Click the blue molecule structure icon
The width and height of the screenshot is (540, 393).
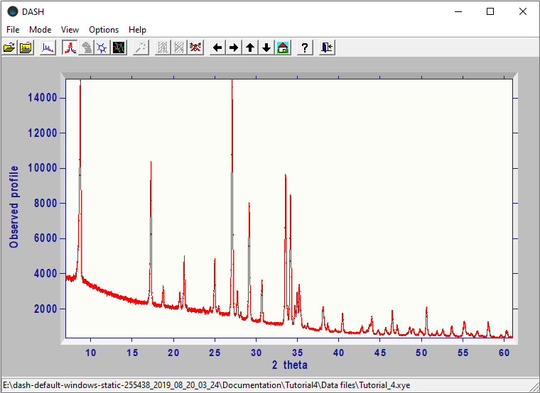(102, 48)
